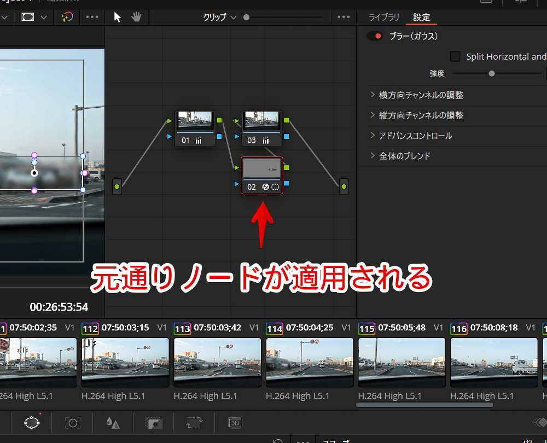Viewport: 547px width, 443px height.
Task: Open the Sizing palette
Action: coord(194,422)
